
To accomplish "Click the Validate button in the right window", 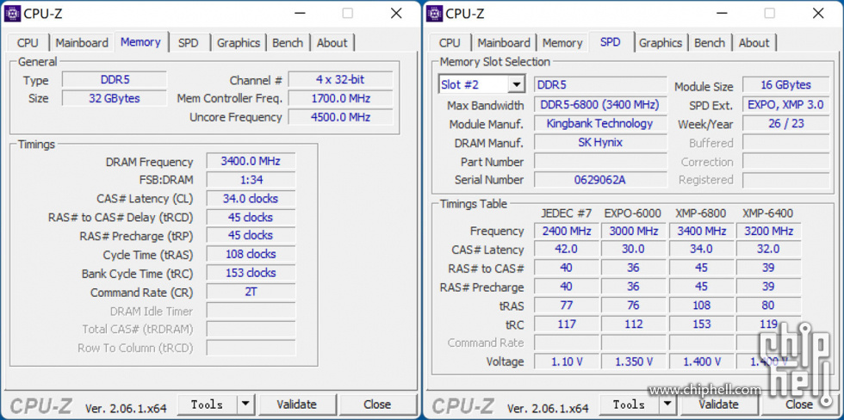I will point(718,405).
